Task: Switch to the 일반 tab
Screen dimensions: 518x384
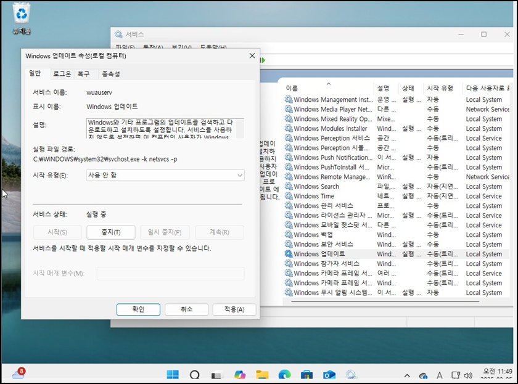Action: coord(35,73)
